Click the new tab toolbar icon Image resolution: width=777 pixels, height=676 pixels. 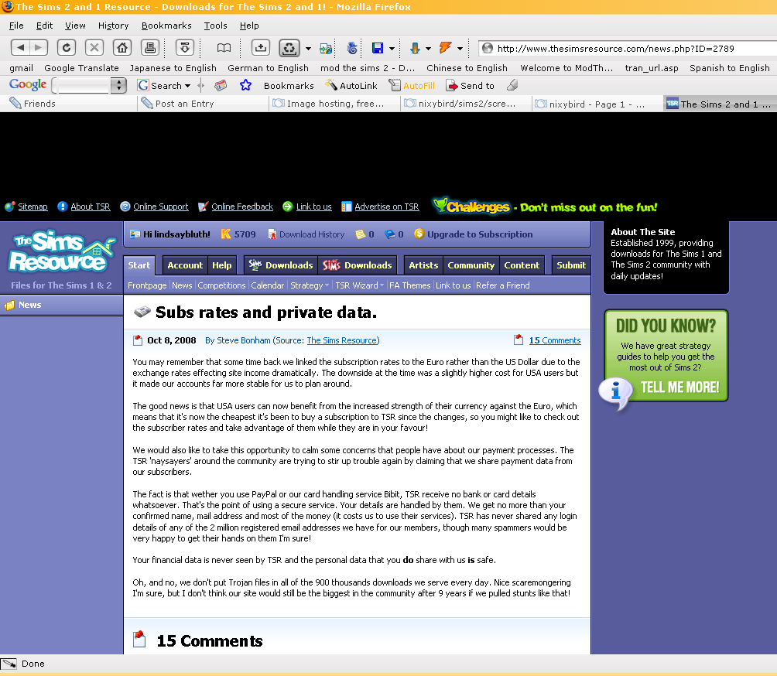(x=260, y=48)
